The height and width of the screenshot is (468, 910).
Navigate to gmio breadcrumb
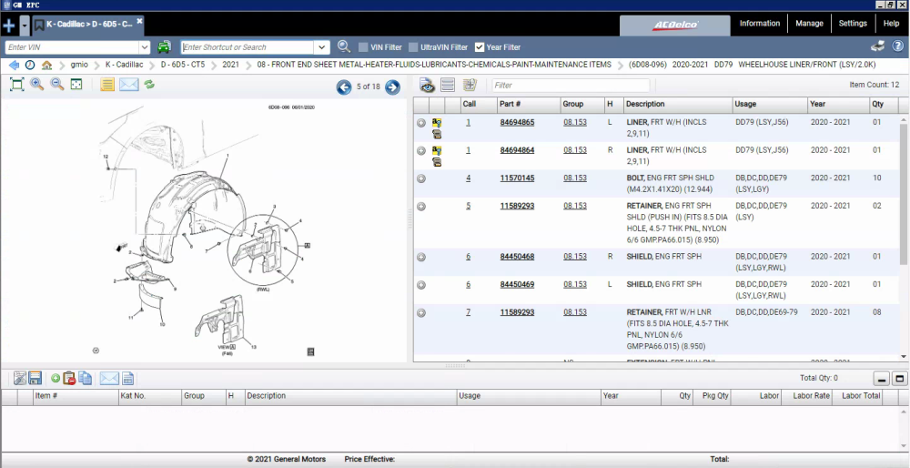[79, 65]
